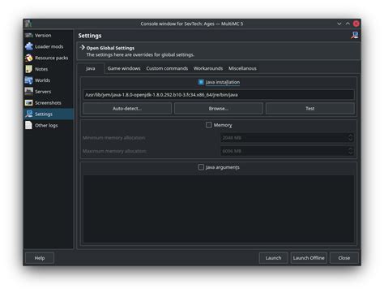This screenshot has width=384, height=293.
Task: Switch to the Game windows tab
Action: [x=124, y=68]
